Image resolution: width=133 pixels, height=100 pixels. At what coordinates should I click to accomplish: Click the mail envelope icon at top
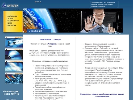[36, 2]
